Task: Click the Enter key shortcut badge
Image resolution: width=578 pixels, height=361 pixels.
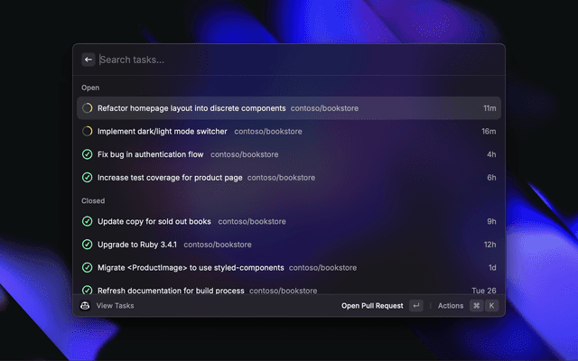Action: [x=415, y=306]
